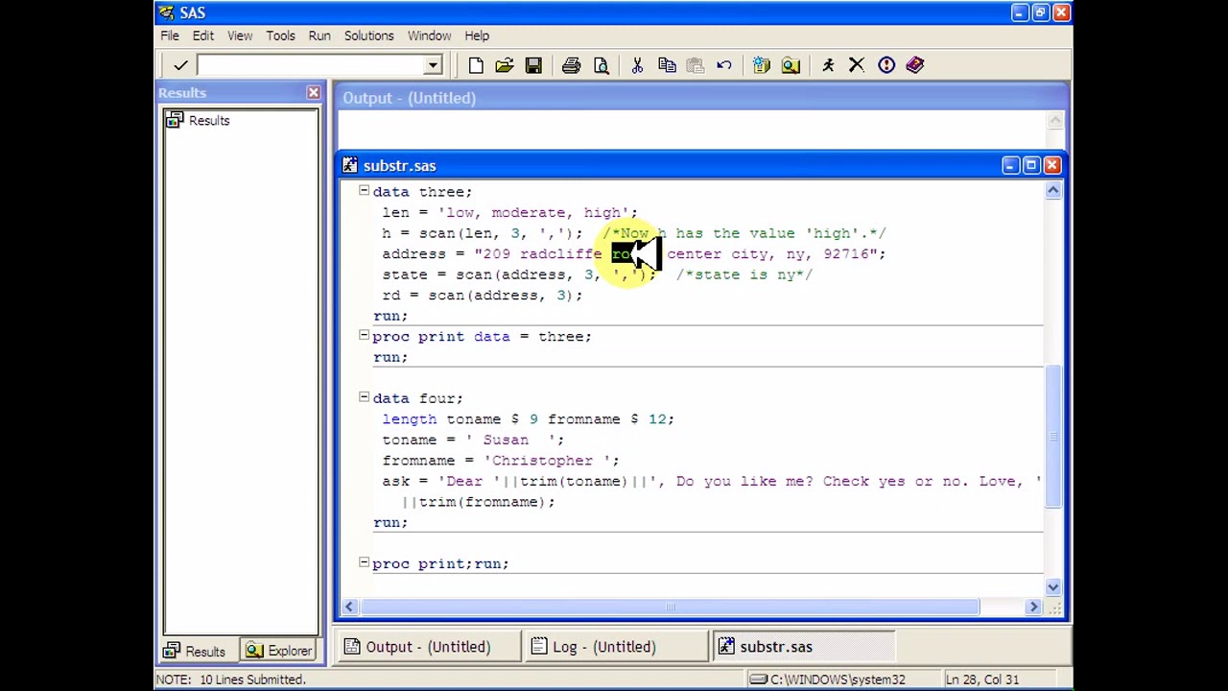1228x691 pixels.
Task: Click the Cut scissors icon
Action: click(x=637, y=65)
